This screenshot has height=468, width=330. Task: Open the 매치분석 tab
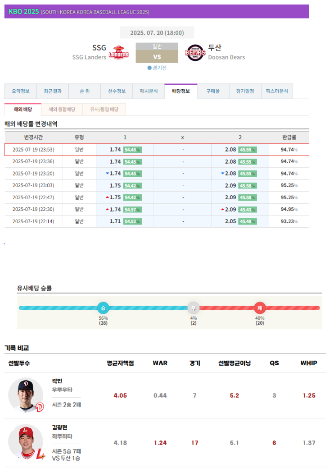tap(149, 92)
